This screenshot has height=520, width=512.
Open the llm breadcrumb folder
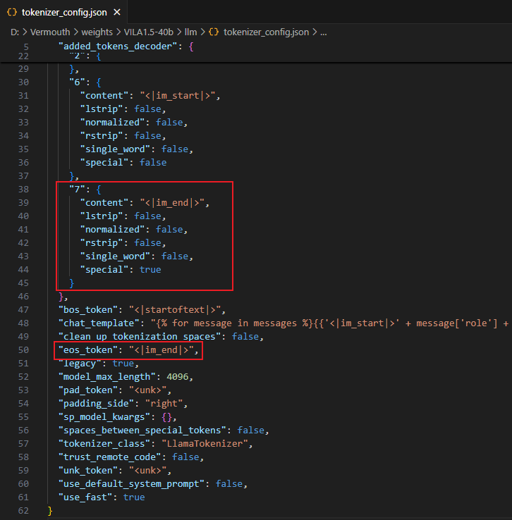(190, 32)
